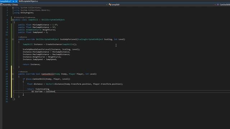Show references CodeLens above JumpSkill class

[31, 18]
